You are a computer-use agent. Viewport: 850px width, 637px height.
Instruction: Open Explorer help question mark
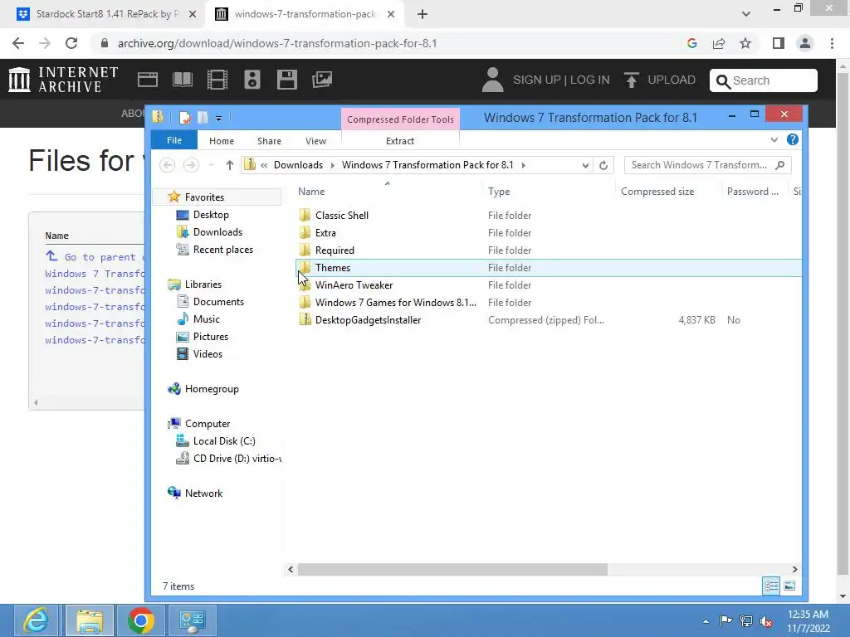[793, 139]
